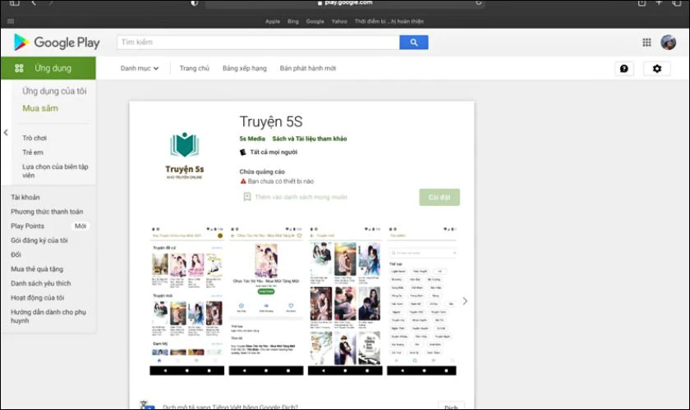Open Danh sách yêu thích link

[40, 284]
